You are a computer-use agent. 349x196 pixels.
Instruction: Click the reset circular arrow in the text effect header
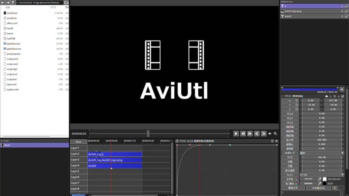point(335,96)
